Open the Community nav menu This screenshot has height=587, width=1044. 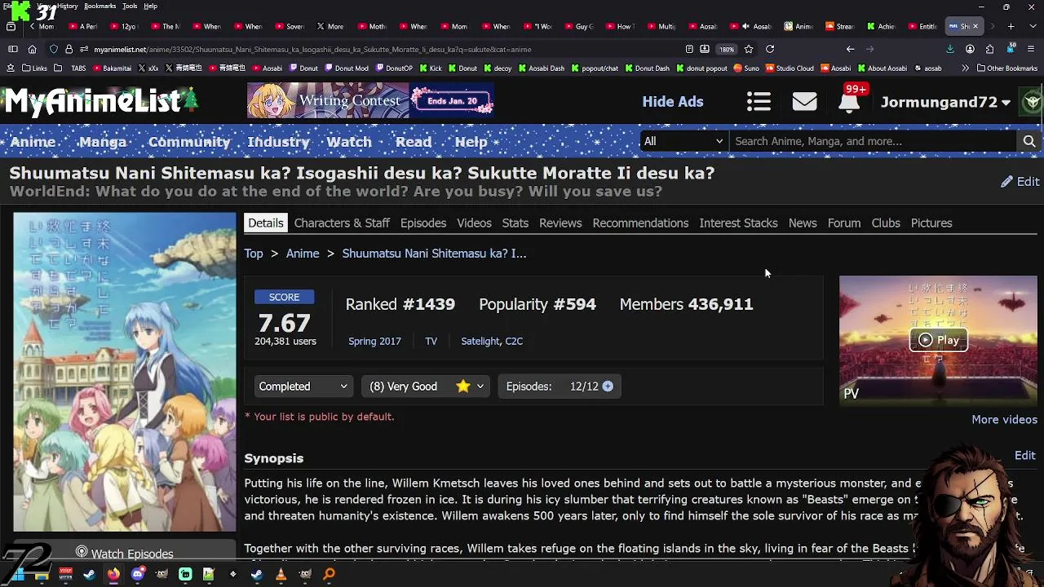tap(189, 142)
